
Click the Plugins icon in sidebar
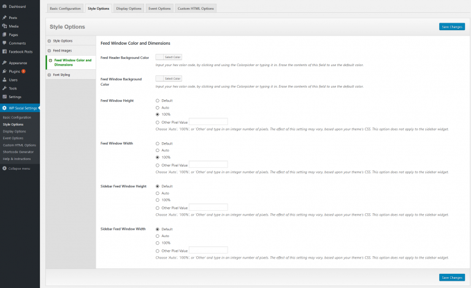5,71
